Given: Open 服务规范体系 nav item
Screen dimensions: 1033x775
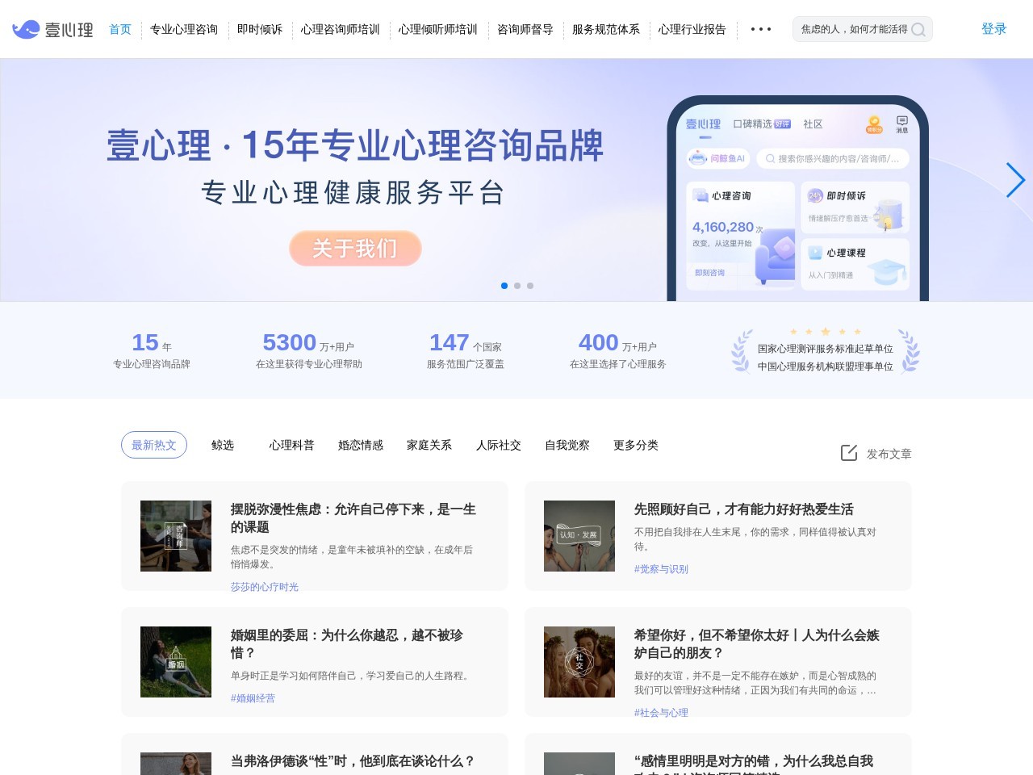Looking at the screenshot, I should (606, 29).
